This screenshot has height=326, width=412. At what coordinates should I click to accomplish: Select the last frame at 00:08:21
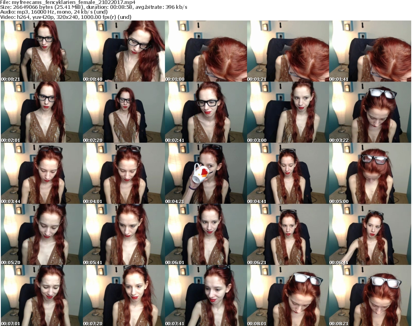coord(370,295)
